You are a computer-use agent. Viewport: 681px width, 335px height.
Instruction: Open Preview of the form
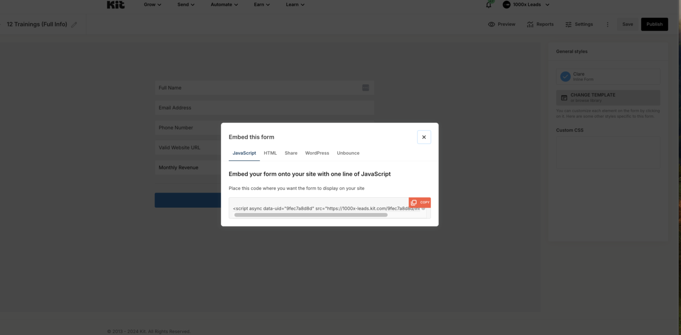tap(502, 24)
